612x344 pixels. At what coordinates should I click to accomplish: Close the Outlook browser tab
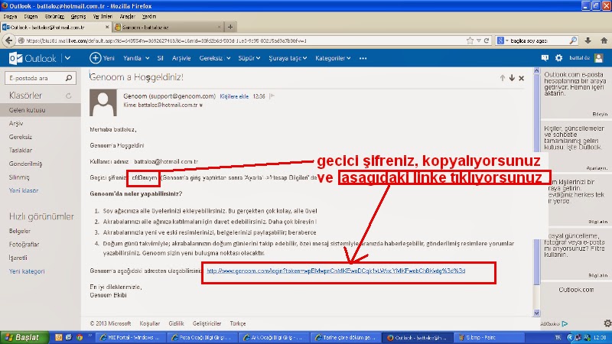click(107, 28)
